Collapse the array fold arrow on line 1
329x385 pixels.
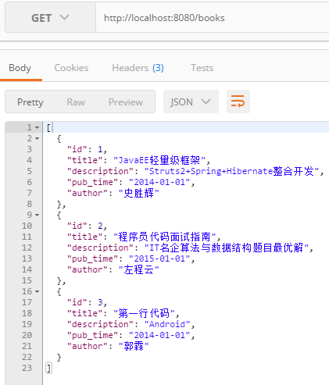38,127
